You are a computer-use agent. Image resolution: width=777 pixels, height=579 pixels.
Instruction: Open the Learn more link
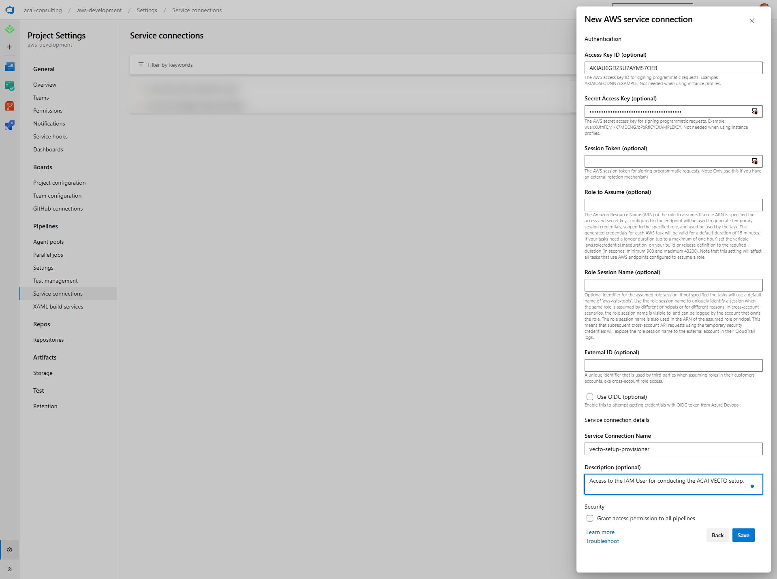click(x=600, y=532)
